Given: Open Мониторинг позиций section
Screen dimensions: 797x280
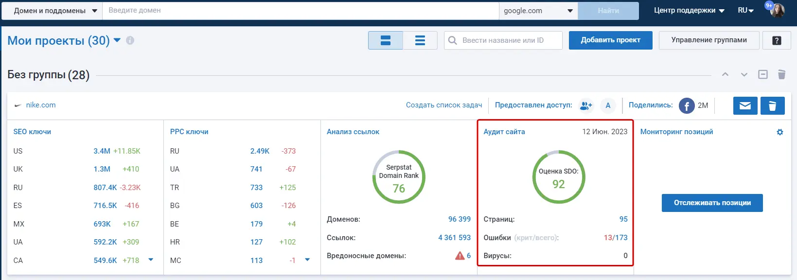Looking at the screenshot, I should pos(676,132).
